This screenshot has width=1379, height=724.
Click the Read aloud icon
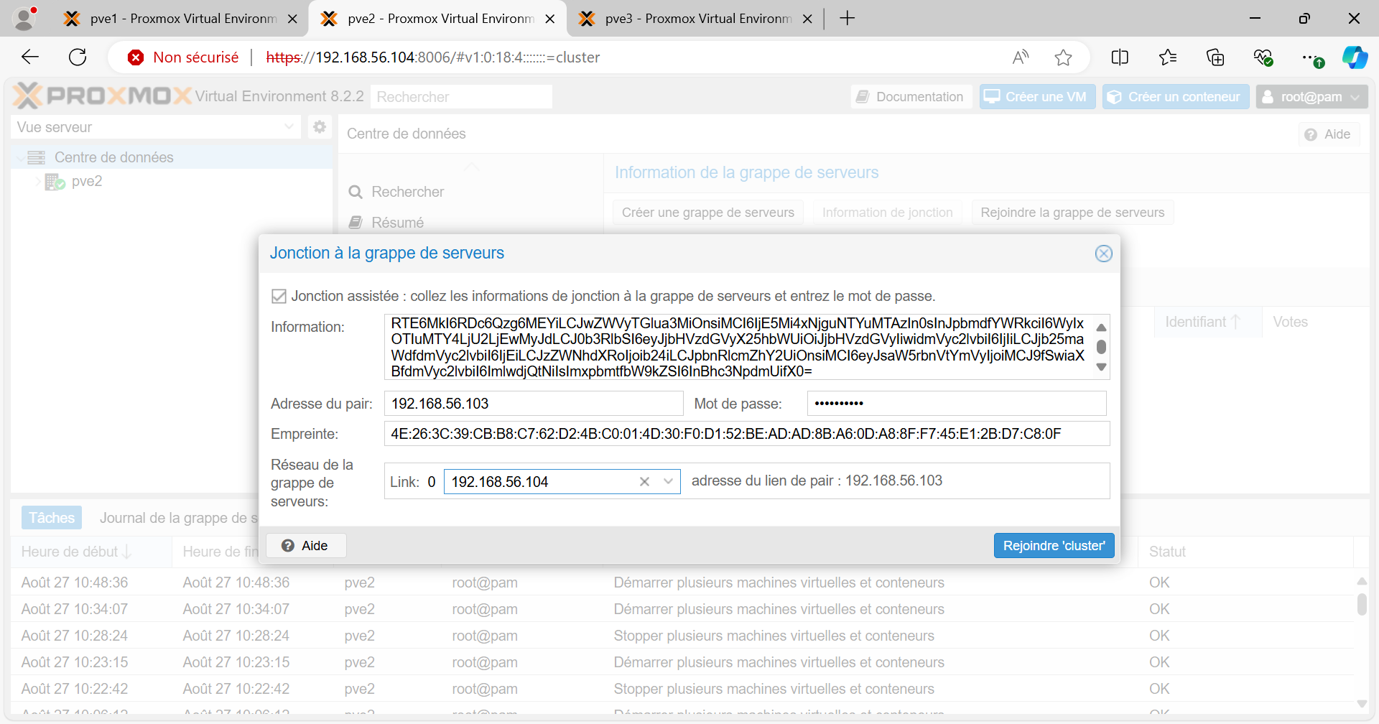(x=1020, y=57)
